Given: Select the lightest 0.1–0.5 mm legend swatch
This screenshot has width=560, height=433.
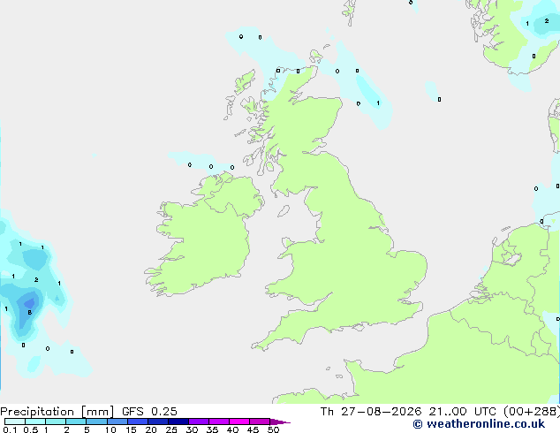Looking at the screenshot, I should click(x=15, y=422).
